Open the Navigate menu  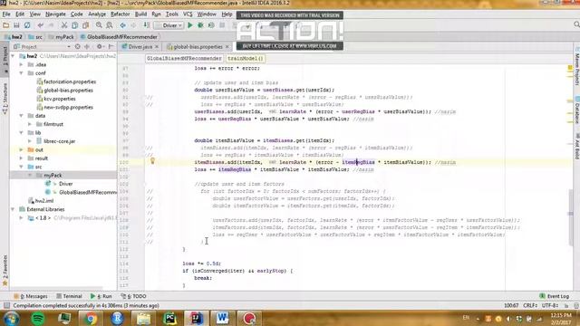55,14
